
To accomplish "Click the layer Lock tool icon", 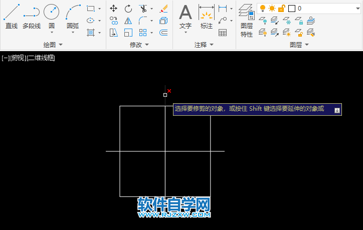I will tap(299, 21).
